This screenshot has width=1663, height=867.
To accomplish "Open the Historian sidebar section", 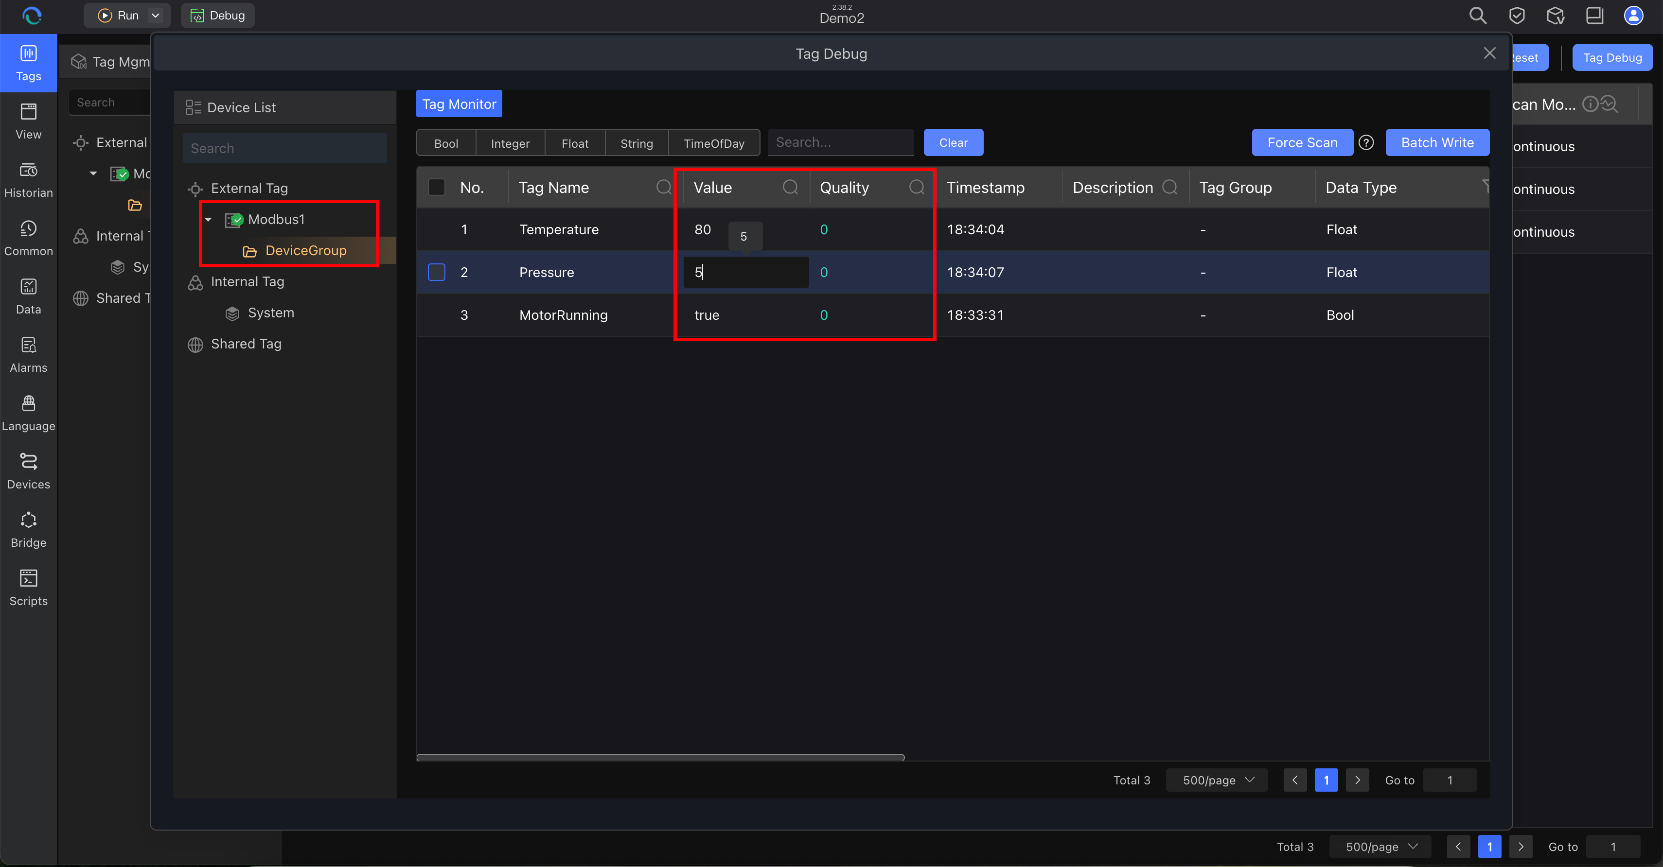I will point(28,180).
